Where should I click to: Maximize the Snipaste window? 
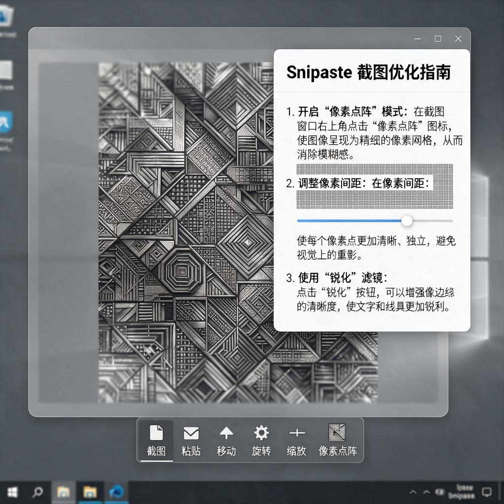[438, 38]
